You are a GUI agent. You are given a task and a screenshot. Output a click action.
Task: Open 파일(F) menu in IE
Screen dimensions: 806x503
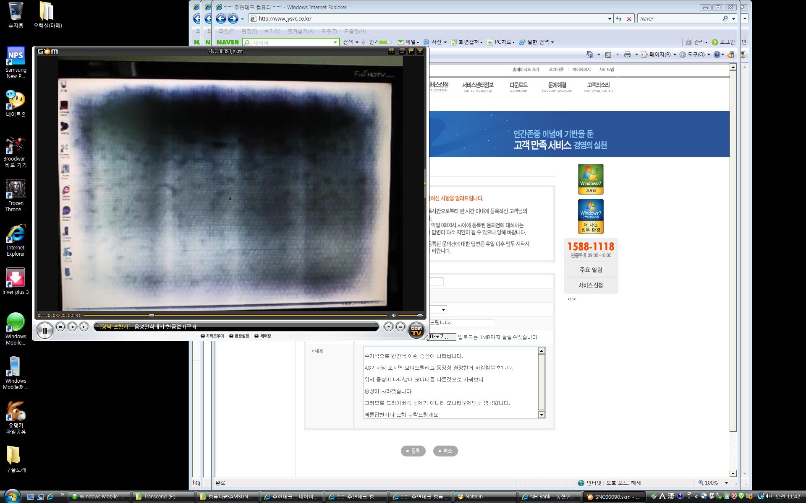tap(226, 31)
